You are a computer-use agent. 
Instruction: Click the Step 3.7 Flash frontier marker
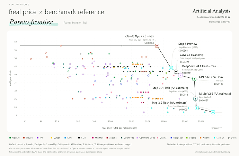(x=197, y=108)
